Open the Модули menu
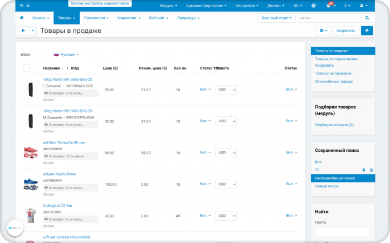390x243 pixels. pyautogui.click(x=168, y=6)
